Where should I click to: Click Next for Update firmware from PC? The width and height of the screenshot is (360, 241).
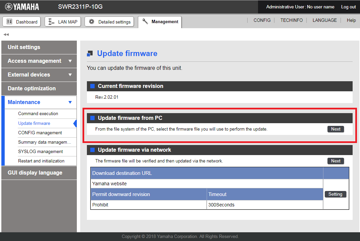336,129
